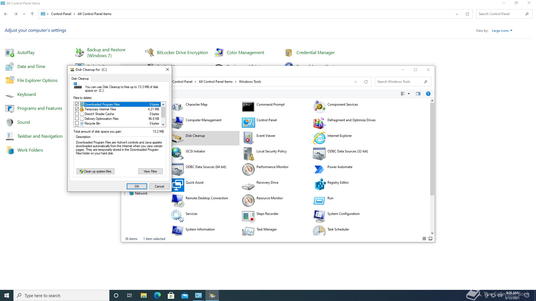This screenshot has height=301, width=536.
Task: Select the Disk Cleanup tab
Action: point(80,79)
